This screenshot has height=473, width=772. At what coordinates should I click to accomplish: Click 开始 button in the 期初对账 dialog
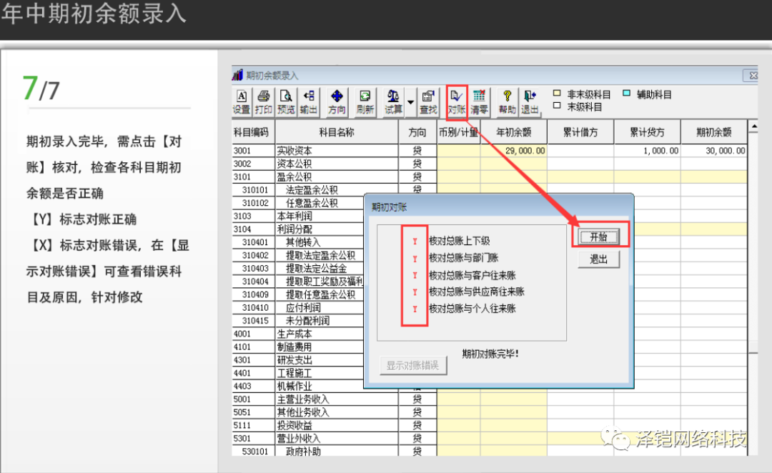click(x=599, y=236)
